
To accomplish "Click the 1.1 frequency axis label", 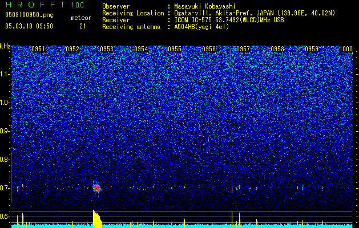I will [x=5, y=74].
